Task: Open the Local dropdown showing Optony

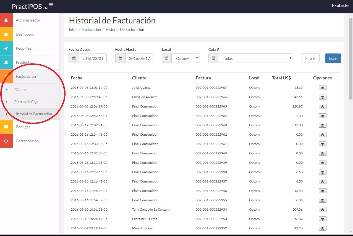Action: [185, 58]
